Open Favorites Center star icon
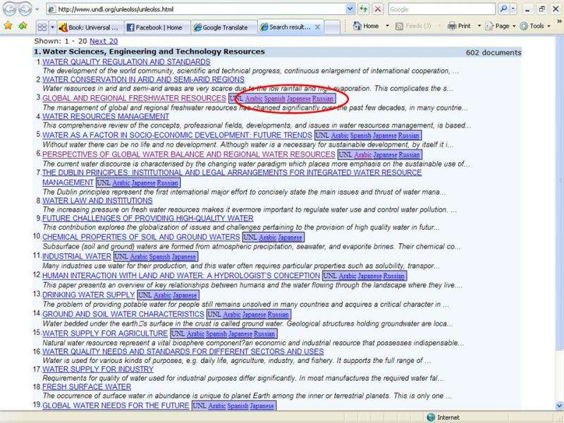 click(8, 26)
